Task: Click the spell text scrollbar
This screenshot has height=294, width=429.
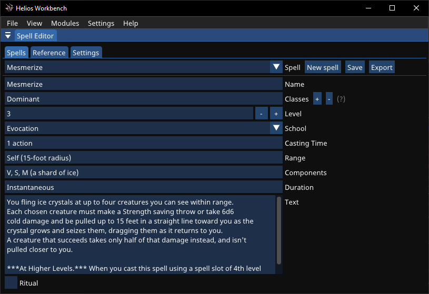Action: tap(279, 230)
